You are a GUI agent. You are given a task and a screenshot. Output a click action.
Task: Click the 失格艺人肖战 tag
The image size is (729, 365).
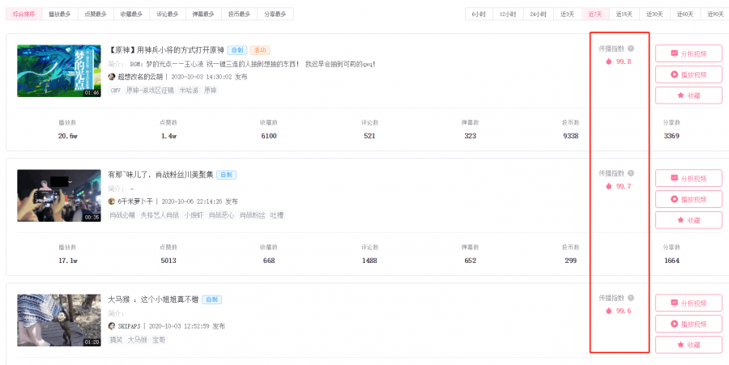(160, 215)
